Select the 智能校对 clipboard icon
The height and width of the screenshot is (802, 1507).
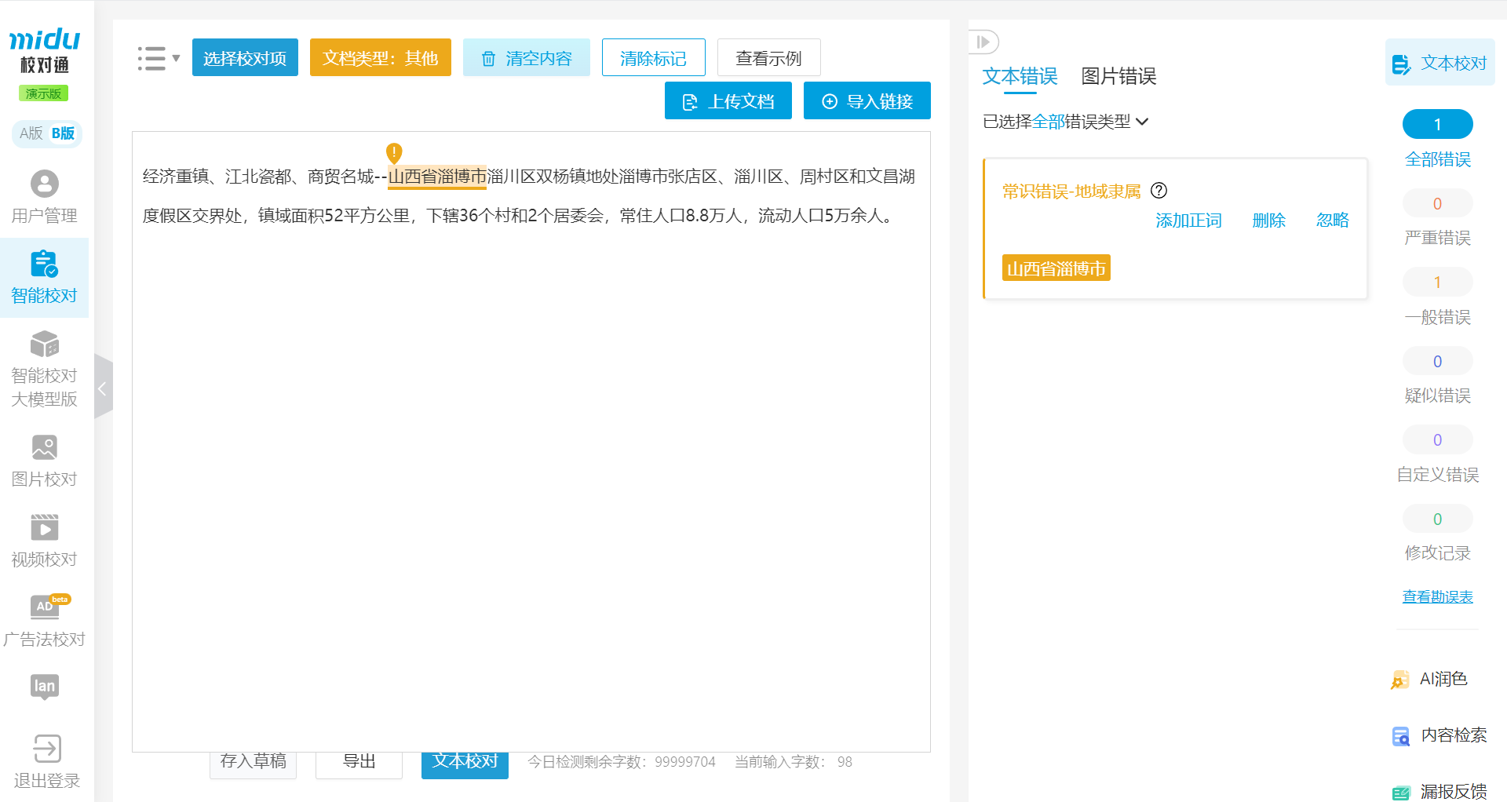click(44, 264)
